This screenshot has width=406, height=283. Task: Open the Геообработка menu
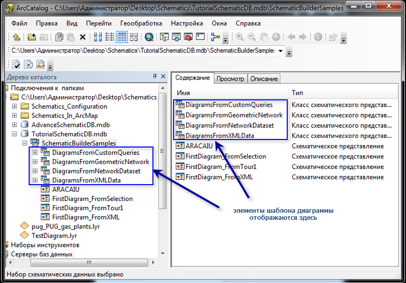141,24
